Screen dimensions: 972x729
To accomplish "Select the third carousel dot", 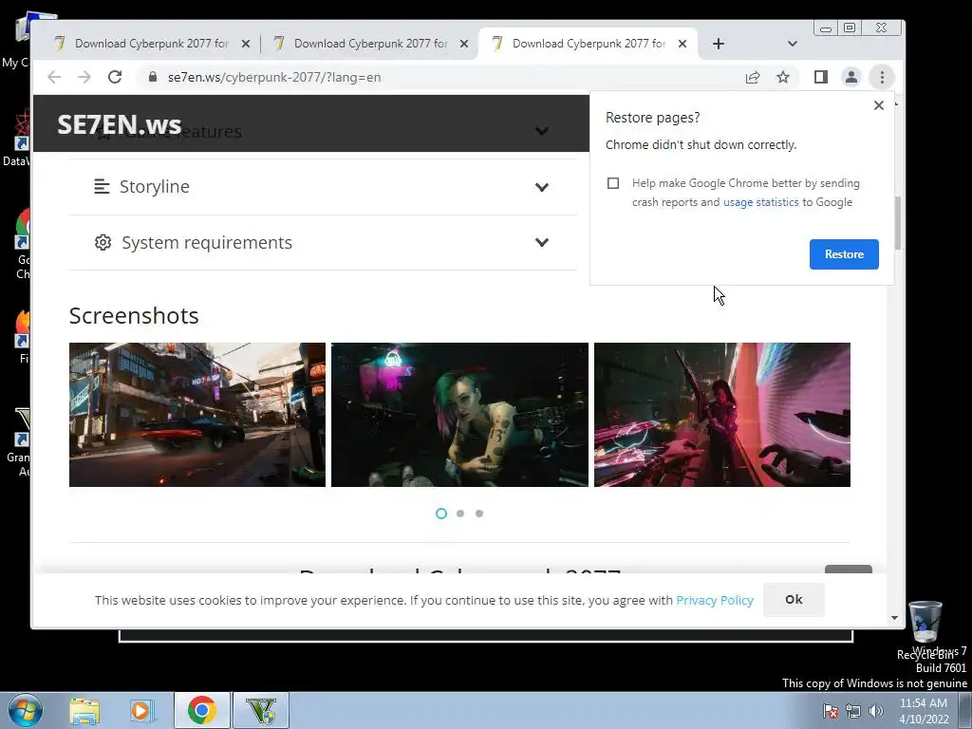I will point(479,514).
